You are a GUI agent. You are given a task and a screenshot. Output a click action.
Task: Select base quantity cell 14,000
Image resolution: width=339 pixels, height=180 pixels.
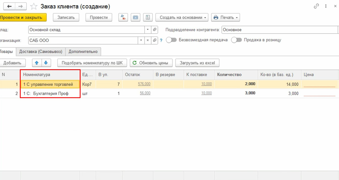(x=279, y=84)
